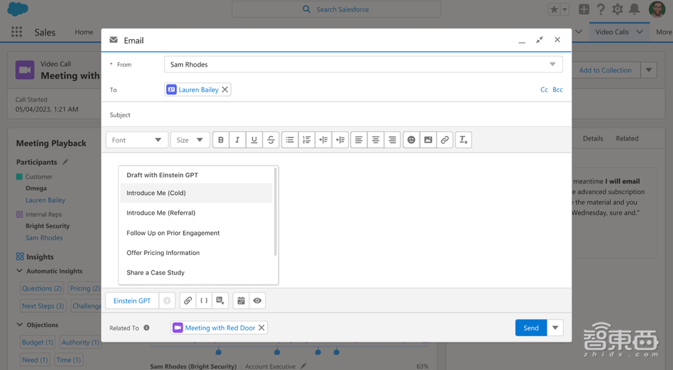This screenshot has height=370, width=673.
Task: Filter by Budget (1) objection
Action: pos(37,342)
